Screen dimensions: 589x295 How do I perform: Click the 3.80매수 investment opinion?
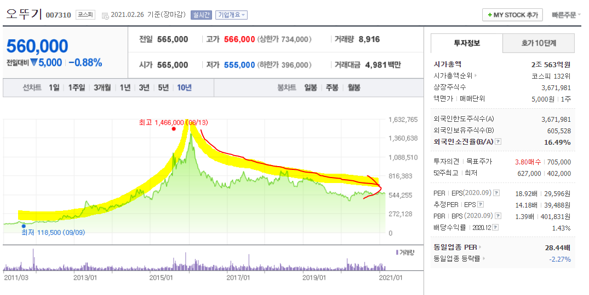click(x=528, y=162)
